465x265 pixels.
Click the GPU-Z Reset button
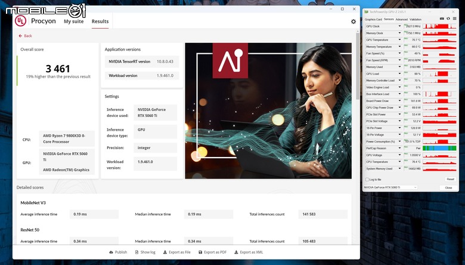[451, 179]
